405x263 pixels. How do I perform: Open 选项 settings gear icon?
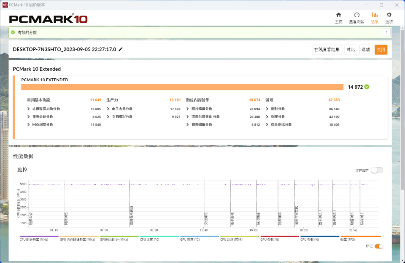pos(389,15)
